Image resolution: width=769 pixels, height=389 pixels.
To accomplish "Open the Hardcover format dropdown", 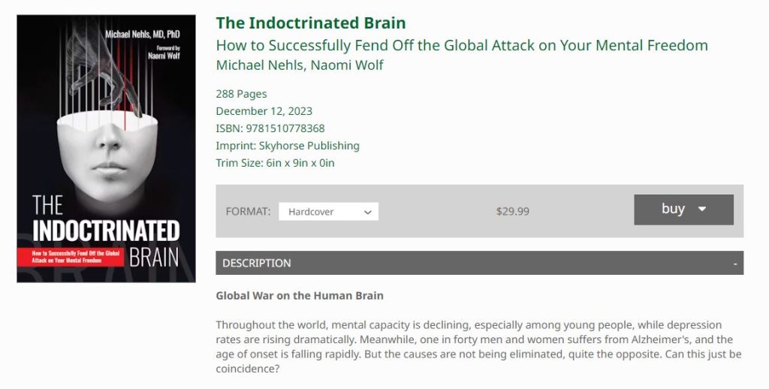I will [328, 212].
